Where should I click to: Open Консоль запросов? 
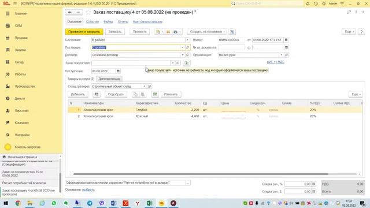point(27,147)
